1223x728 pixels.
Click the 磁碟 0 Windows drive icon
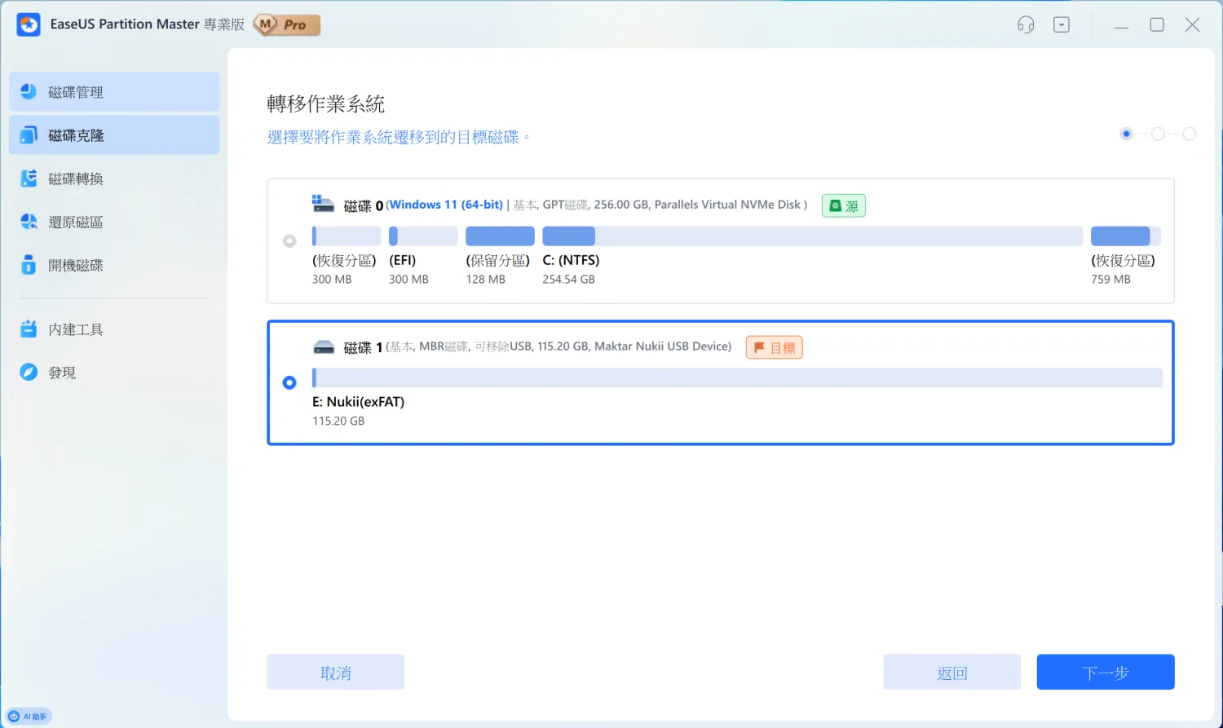[x=323, y=204]
